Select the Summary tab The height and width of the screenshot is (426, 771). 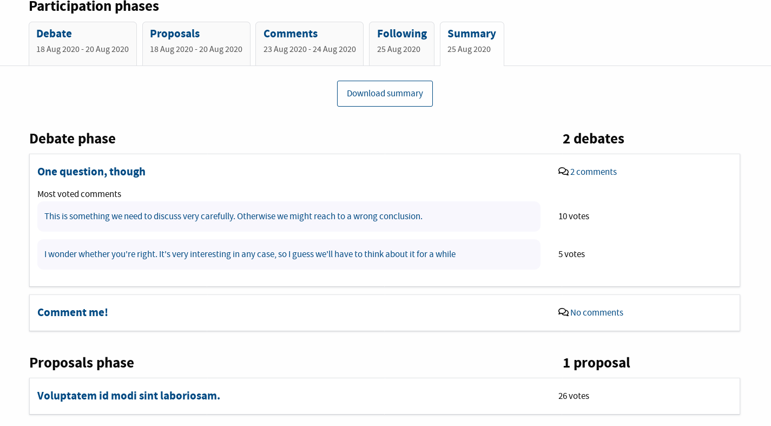[x=472, y=44]
